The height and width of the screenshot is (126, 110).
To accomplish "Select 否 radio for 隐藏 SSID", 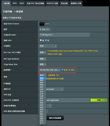I will (46, 40).
